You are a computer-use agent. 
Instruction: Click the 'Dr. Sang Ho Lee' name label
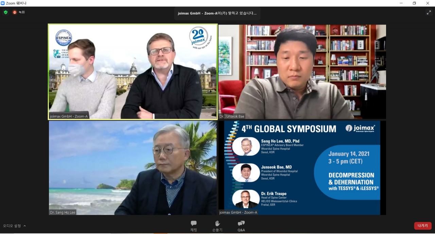(x=63, y=213)
